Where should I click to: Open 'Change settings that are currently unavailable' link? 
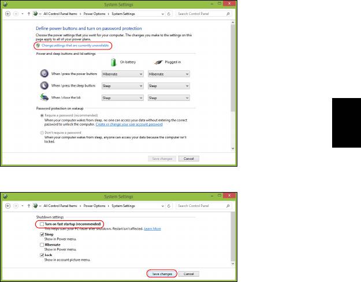(75, 45)
